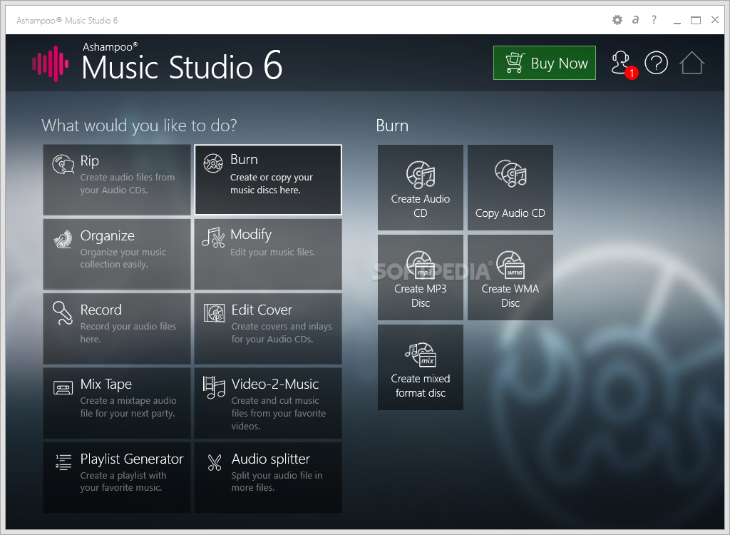
Task: Click the Record microphone icon
Action: click(63, 312)
